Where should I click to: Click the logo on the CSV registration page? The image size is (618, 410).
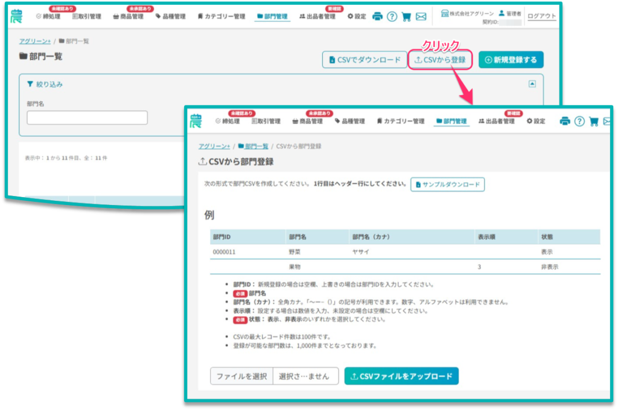196,121
